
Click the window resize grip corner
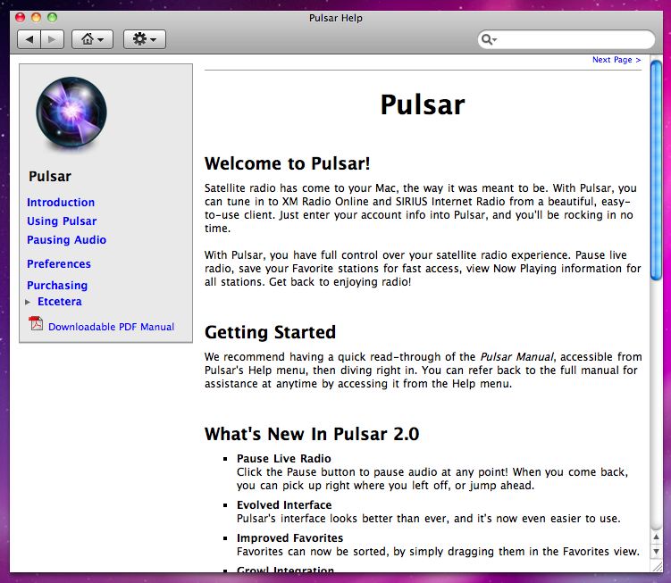[657, 567]
